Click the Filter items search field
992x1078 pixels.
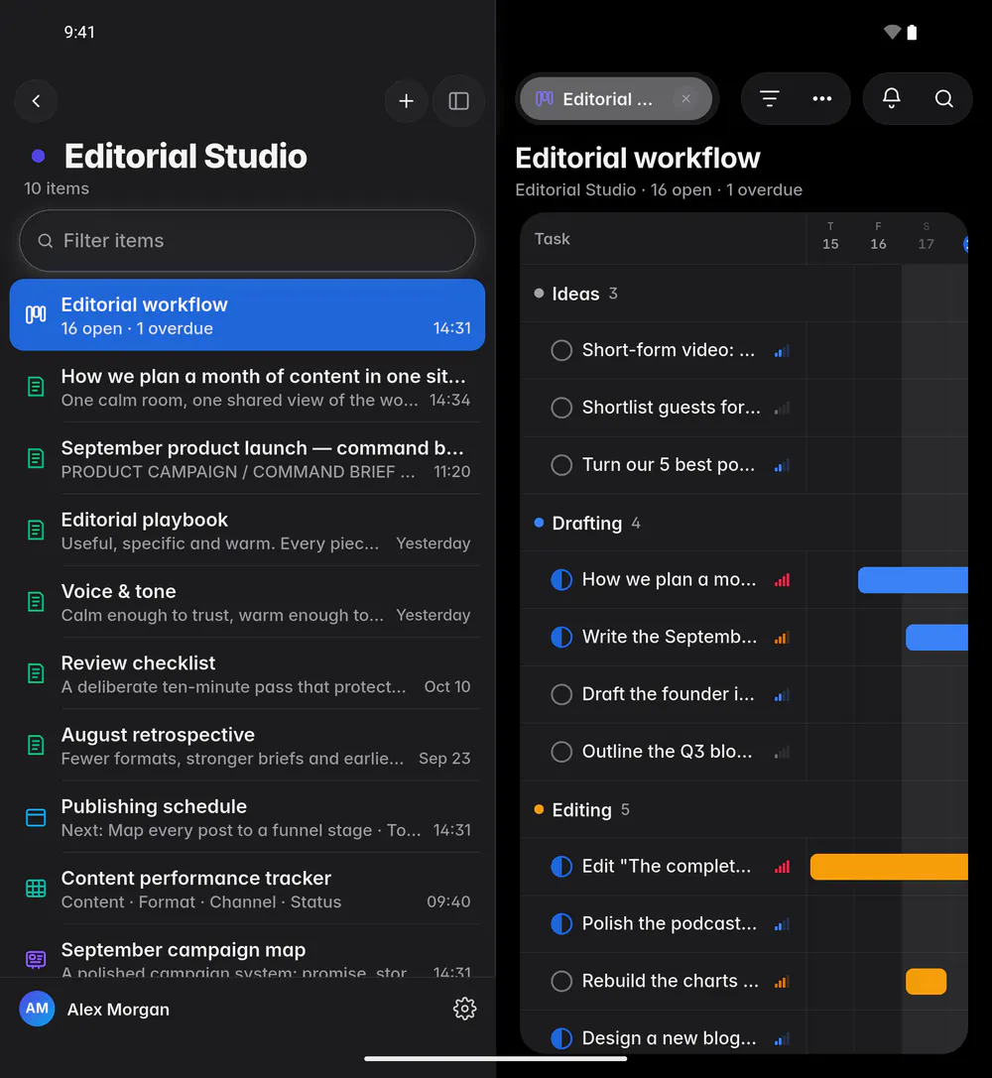click(247, 241)
